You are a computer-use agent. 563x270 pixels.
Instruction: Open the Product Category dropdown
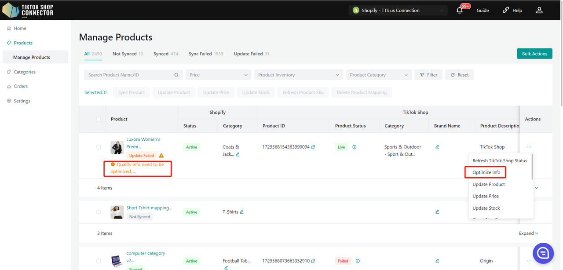pyautogui.click(x=379, y=75)
